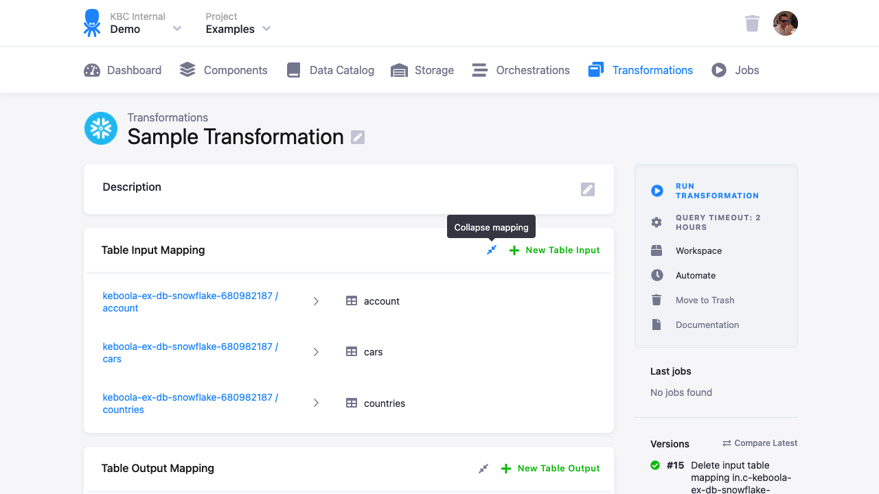Add a New Table Output
The image size is (879, 494).
[551, 469]
